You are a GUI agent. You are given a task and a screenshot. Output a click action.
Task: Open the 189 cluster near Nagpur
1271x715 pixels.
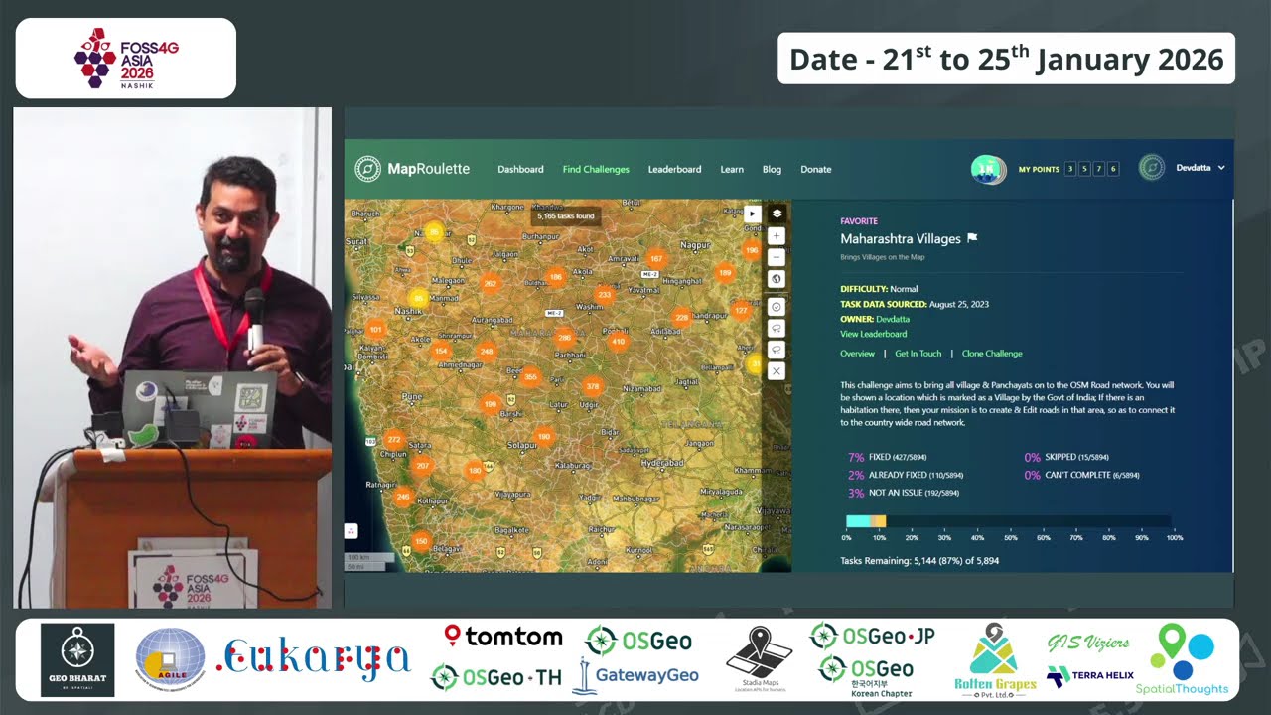coord(725,273)
